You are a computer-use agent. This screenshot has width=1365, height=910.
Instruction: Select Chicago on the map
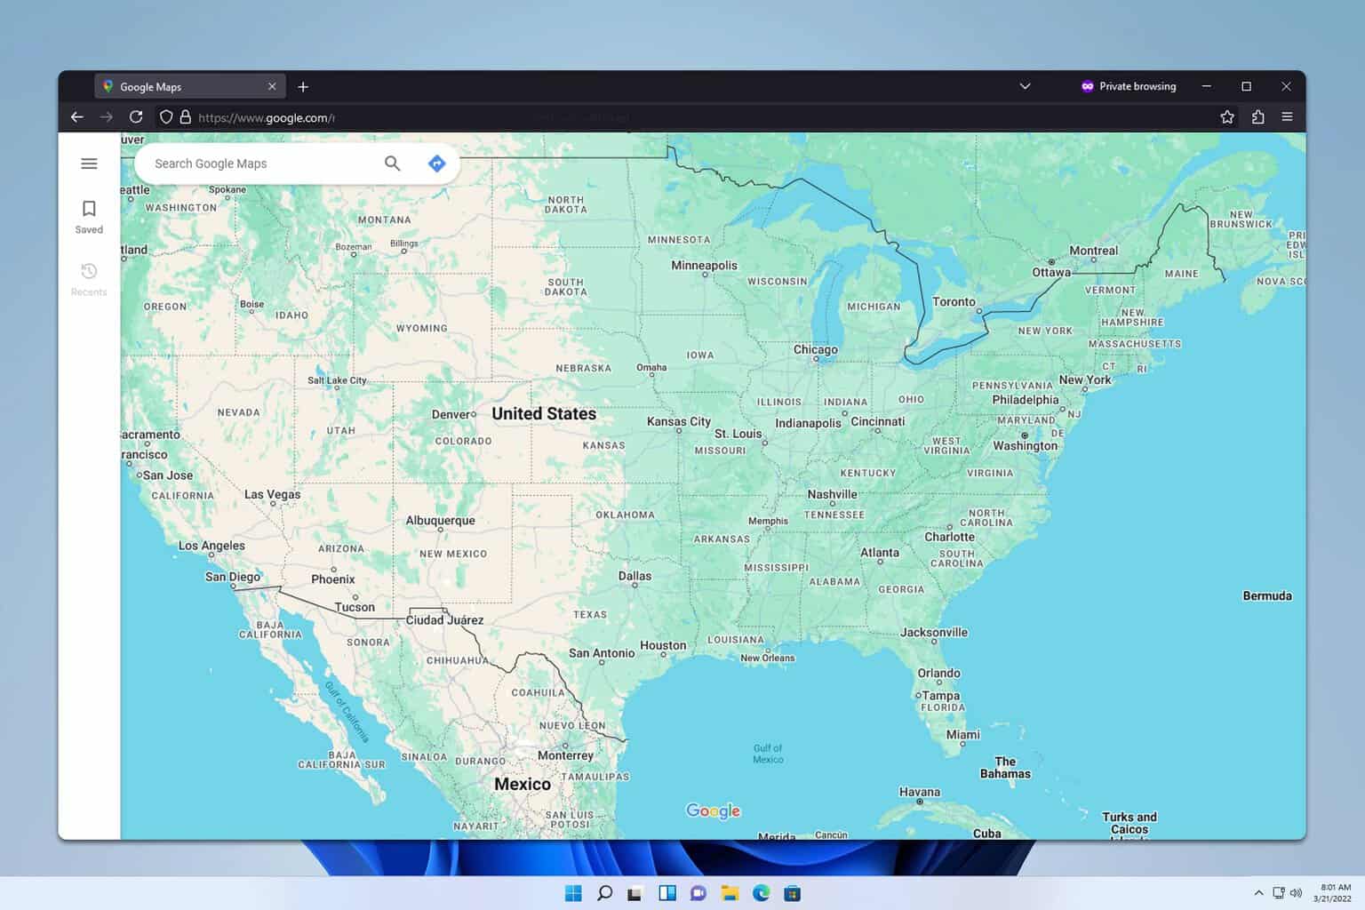(x=816, y=350)
